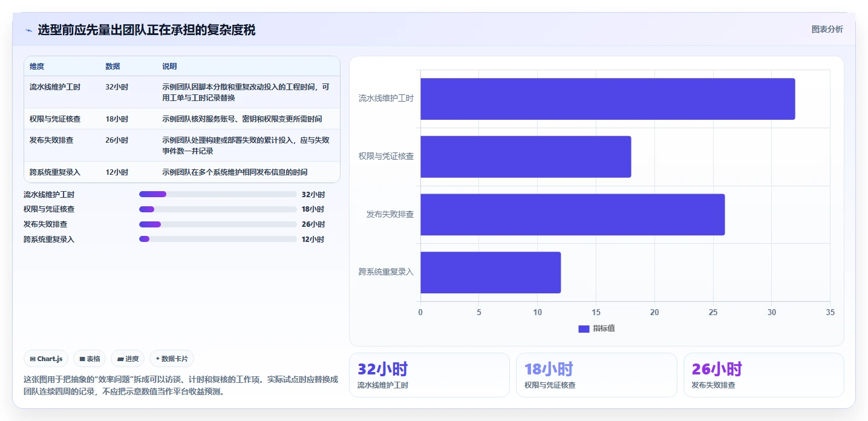
Task: Click the 说明 table column header
Action: point(169,67)
